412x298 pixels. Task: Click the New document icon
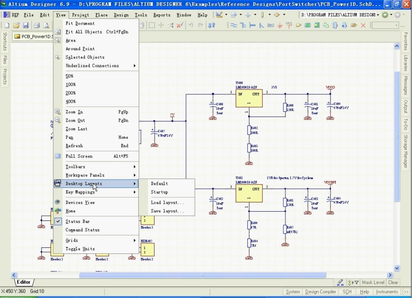(7, 25)
